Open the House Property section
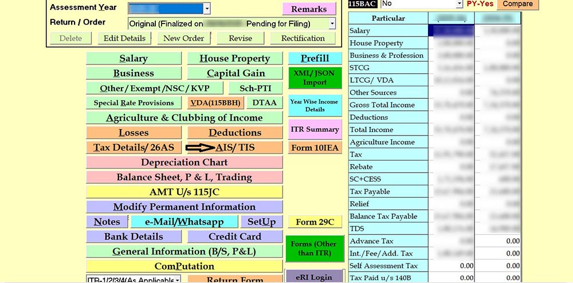 pyautogui.click(x=234, y=58)
